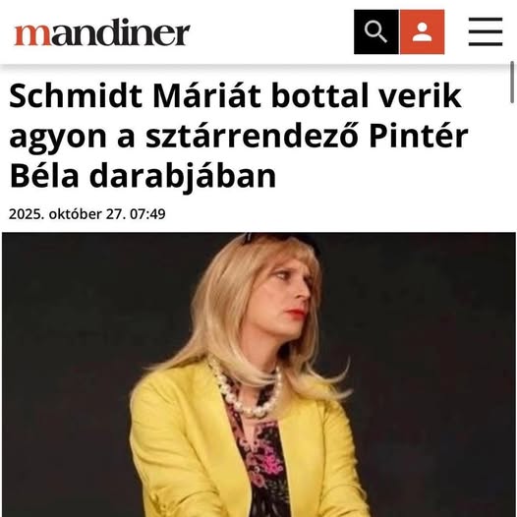Open the article photo of blonde woman
The width and height of the screenshot is (517, 517).
(258, 374)
